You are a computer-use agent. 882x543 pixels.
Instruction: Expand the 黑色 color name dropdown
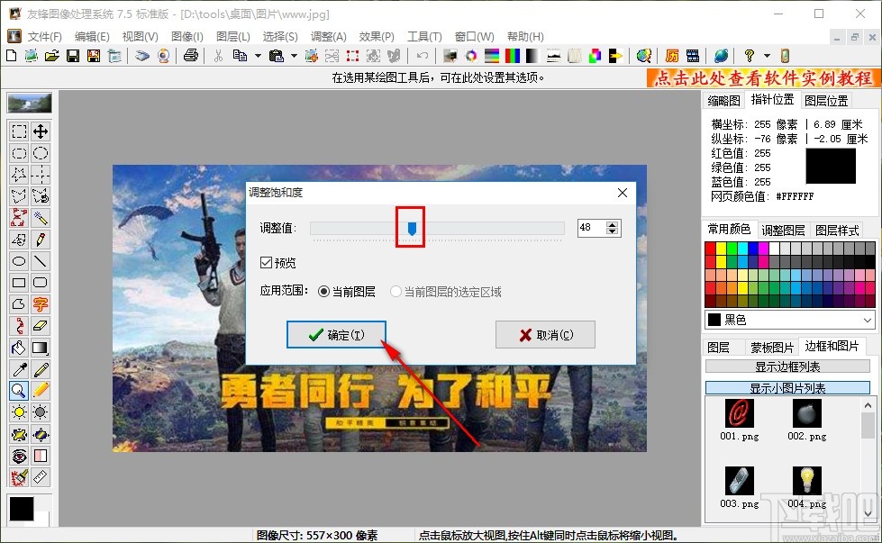[867, 320]
